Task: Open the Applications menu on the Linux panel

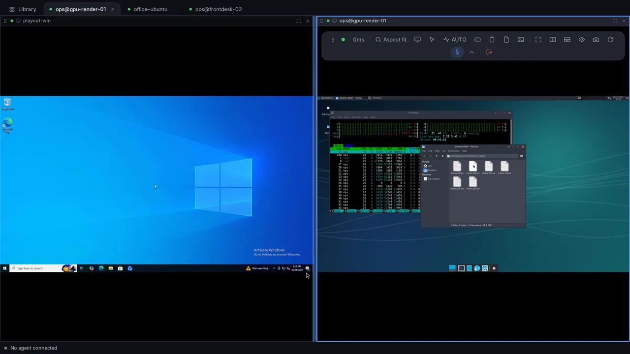Action: 325,98
